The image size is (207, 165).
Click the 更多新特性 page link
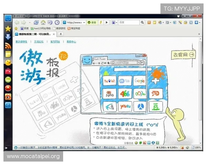point(21,42)
